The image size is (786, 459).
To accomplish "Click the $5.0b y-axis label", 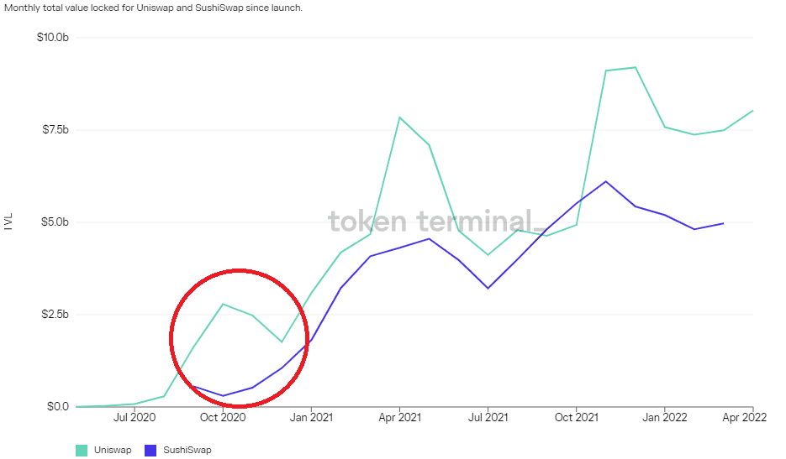I will coord(55,222).
